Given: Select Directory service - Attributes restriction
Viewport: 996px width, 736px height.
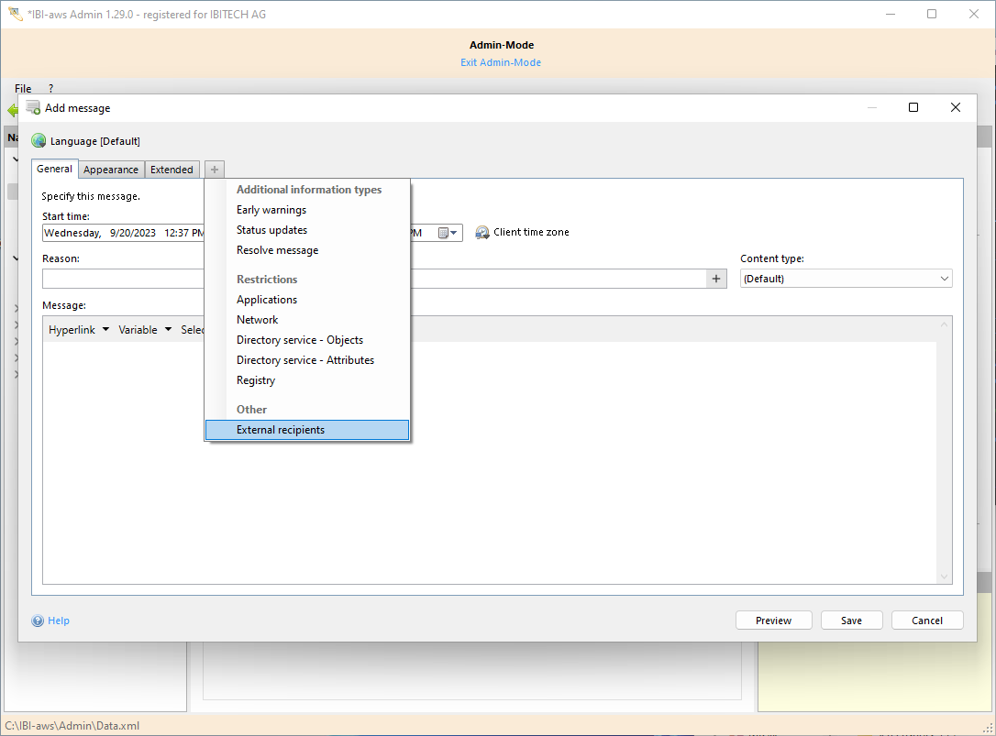Looking at the screenshot, I should point(305,360).
